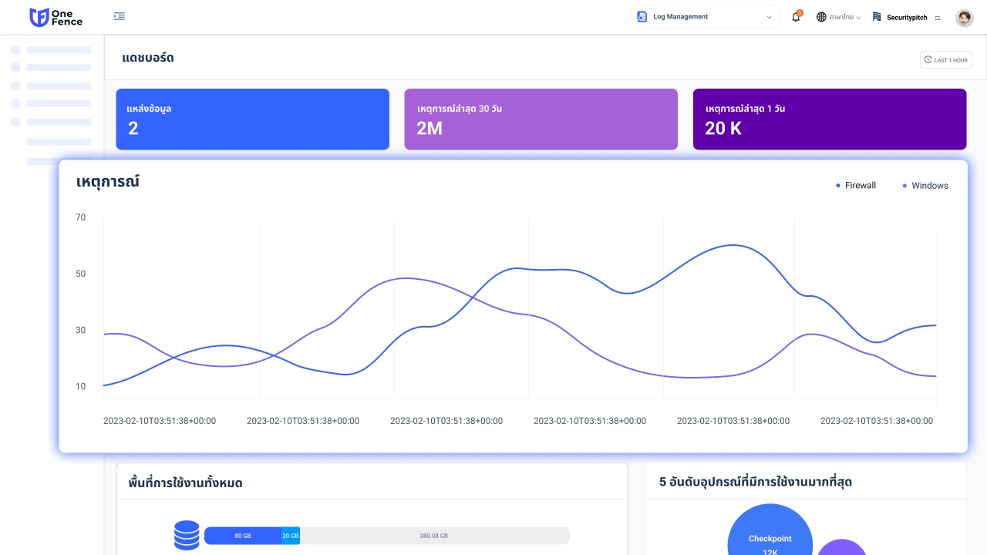Click the Log Management document icon
Viewport: 987px width, 555px height.
coord(642,17)
